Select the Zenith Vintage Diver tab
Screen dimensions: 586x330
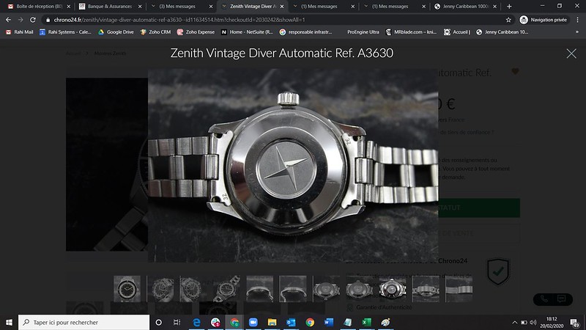pos(251,7)
